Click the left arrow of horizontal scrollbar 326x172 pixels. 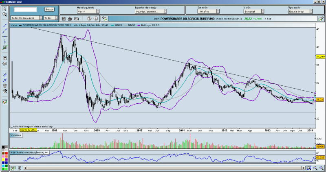(25, 168)
